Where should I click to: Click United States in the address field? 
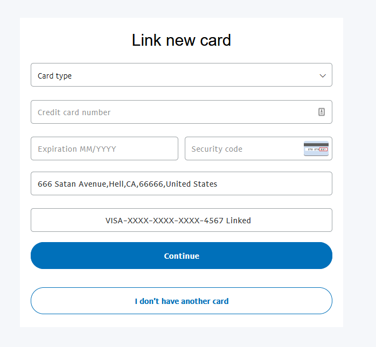coord(191,184)
